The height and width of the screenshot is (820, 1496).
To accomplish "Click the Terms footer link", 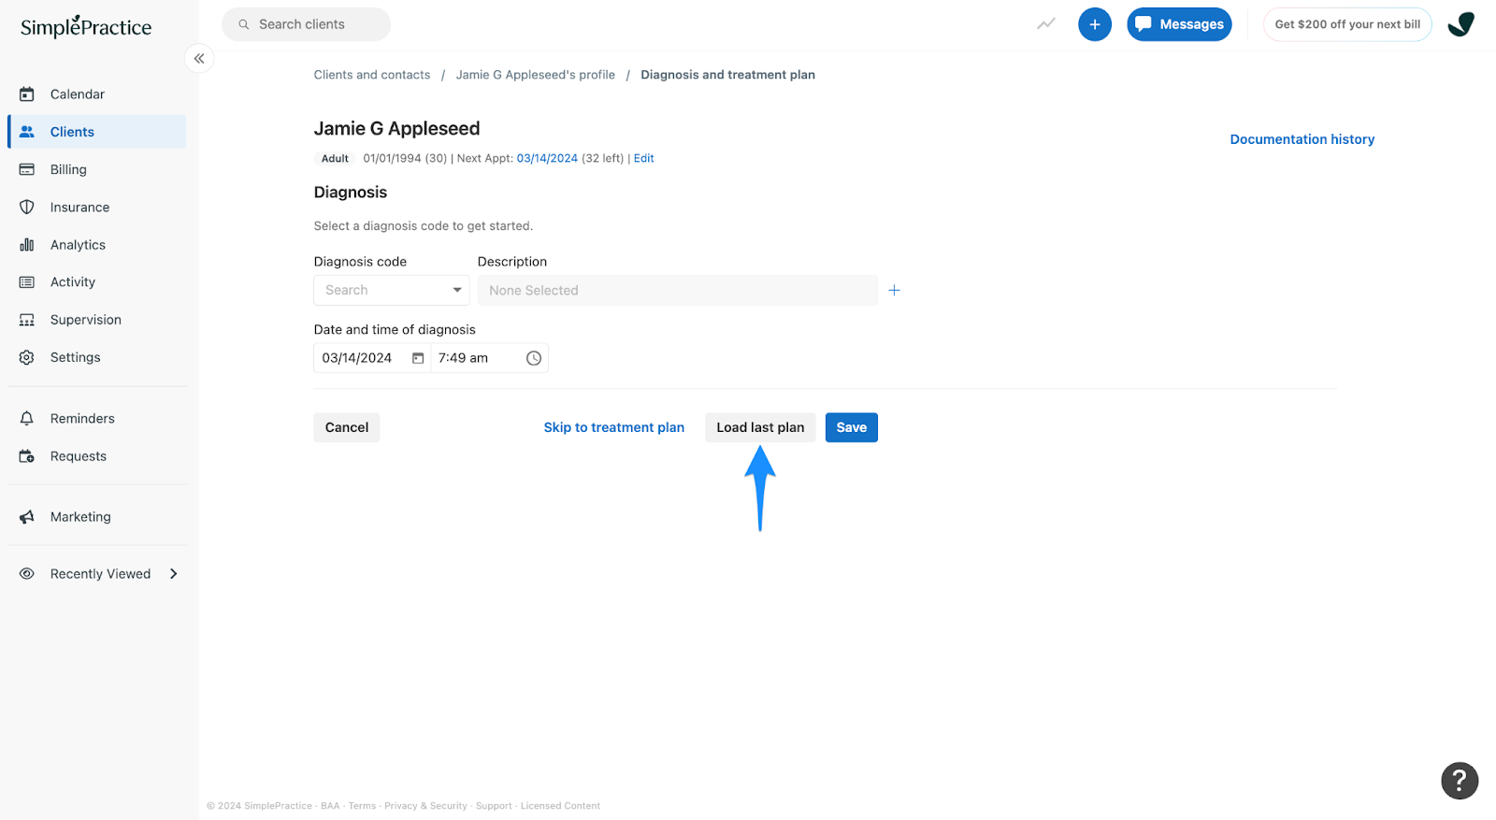I will 362,806.
